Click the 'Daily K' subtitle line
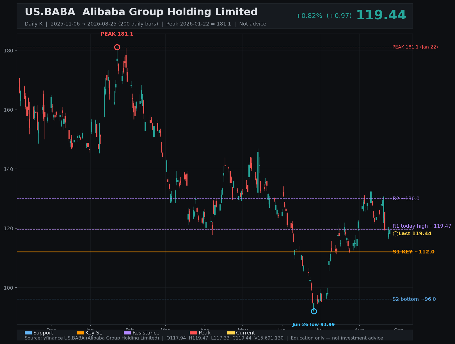This screenshot has width=455, height=344. tap(145, 24)
